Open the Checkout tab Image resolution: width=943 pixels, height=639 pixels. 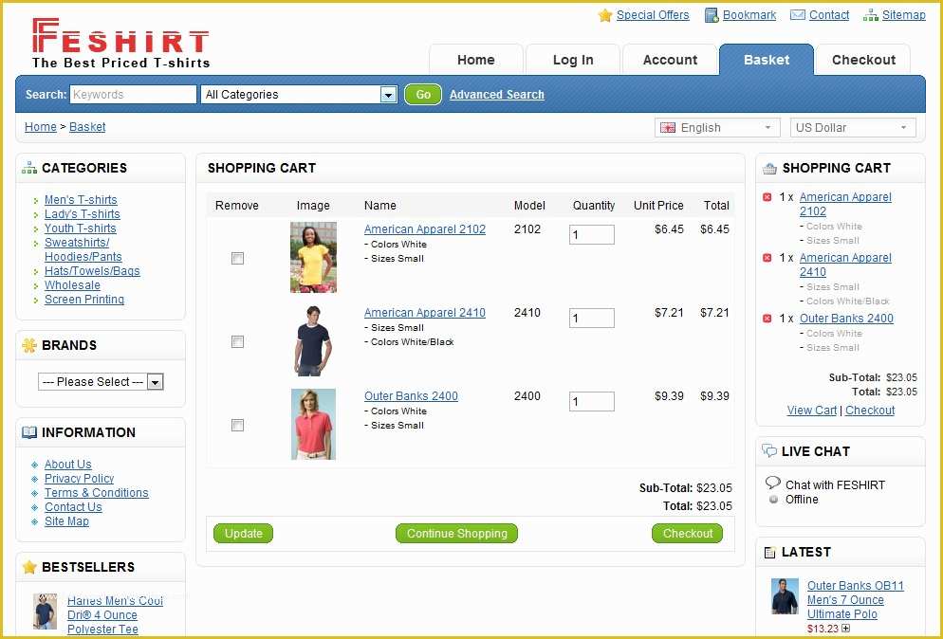pos(863,60)
